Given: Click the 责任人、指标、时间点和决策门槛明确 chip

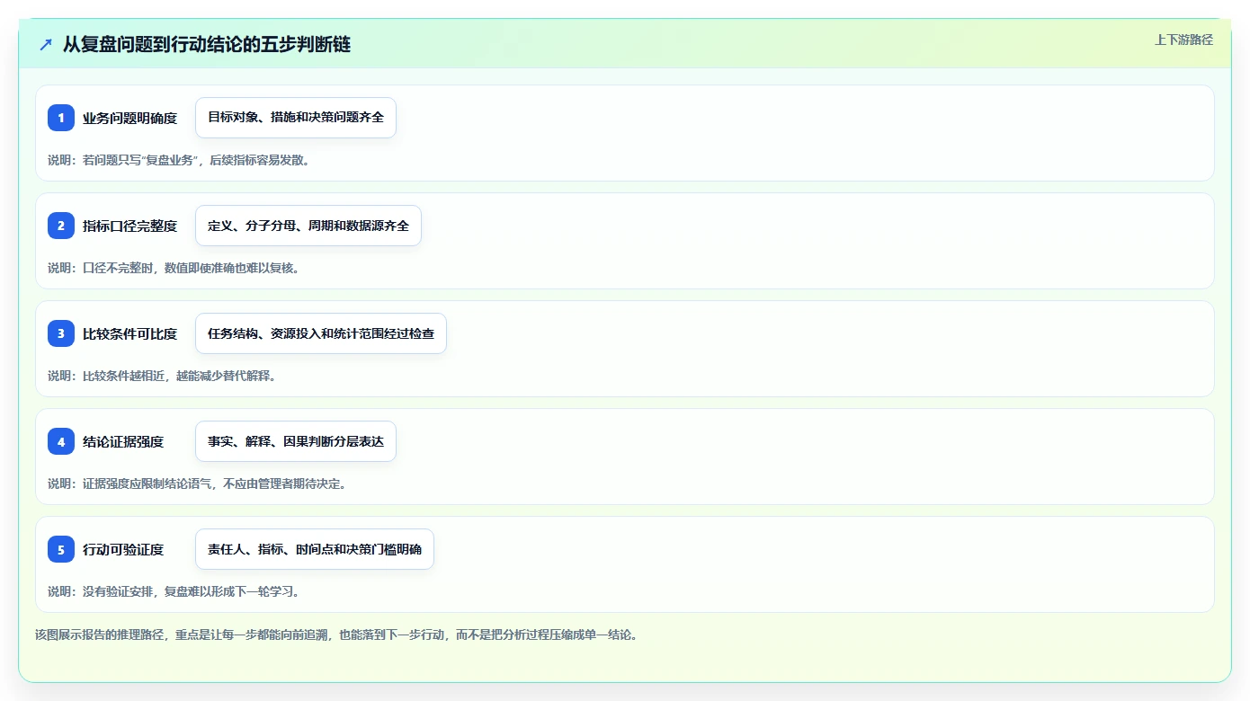Looking at the screenshot, I should point(315,549).
